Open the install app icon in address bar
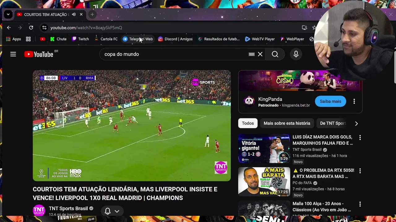The width and height of the screenshot is (396, 222). coord(304,28)
